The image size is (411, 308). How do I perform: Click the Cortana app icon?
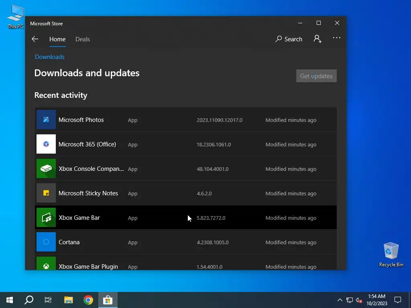46,242
